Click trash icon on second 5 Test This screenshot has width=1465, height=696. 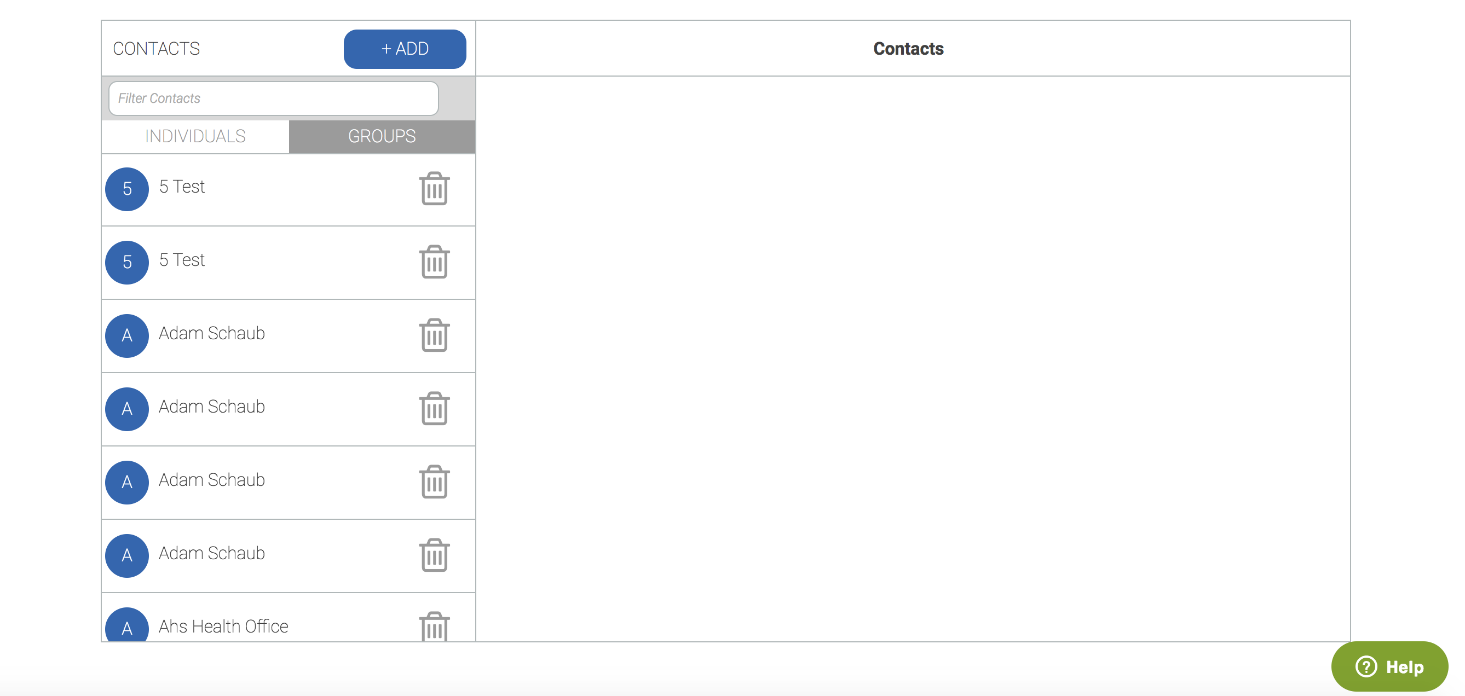pyautogui.click(x=435, y=262)
